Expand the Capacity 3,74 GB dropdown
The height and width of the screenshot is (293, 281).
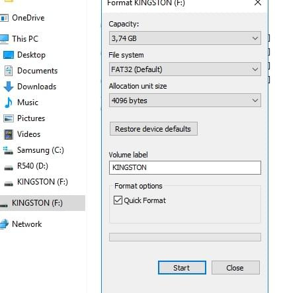[x=185, y=38]
